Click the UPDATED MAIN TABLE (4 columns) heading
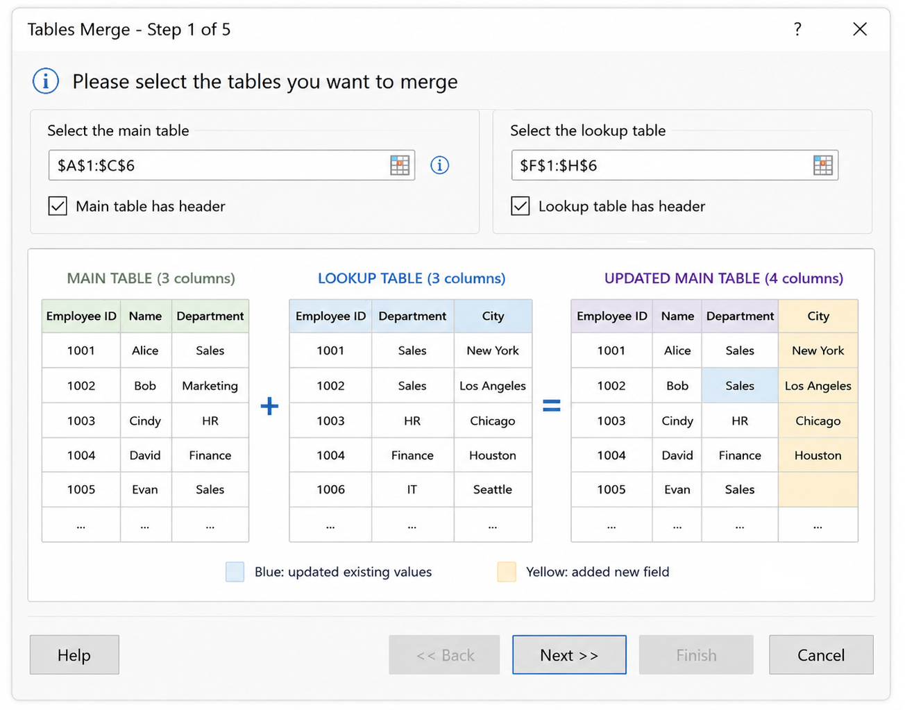 click(724, 278)
